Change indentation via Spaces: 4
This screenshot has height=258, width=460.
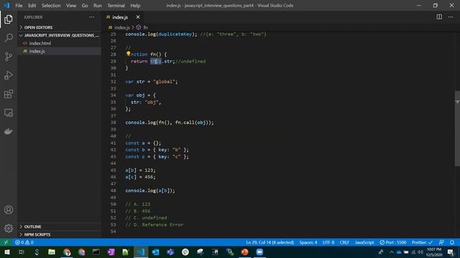tap(308, 242)
